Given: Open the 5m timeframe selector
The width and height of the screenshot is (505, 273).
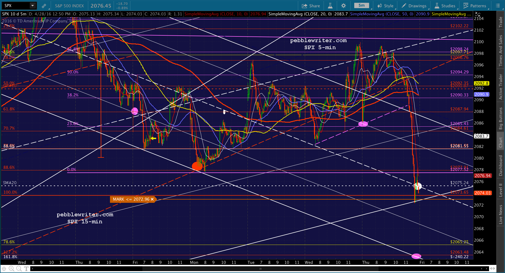Looking at the screenshot, I should click(x=362, y=6).
